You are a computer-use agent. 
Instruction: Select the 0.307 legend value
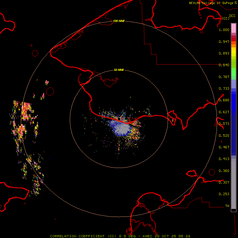pos(224,182)
